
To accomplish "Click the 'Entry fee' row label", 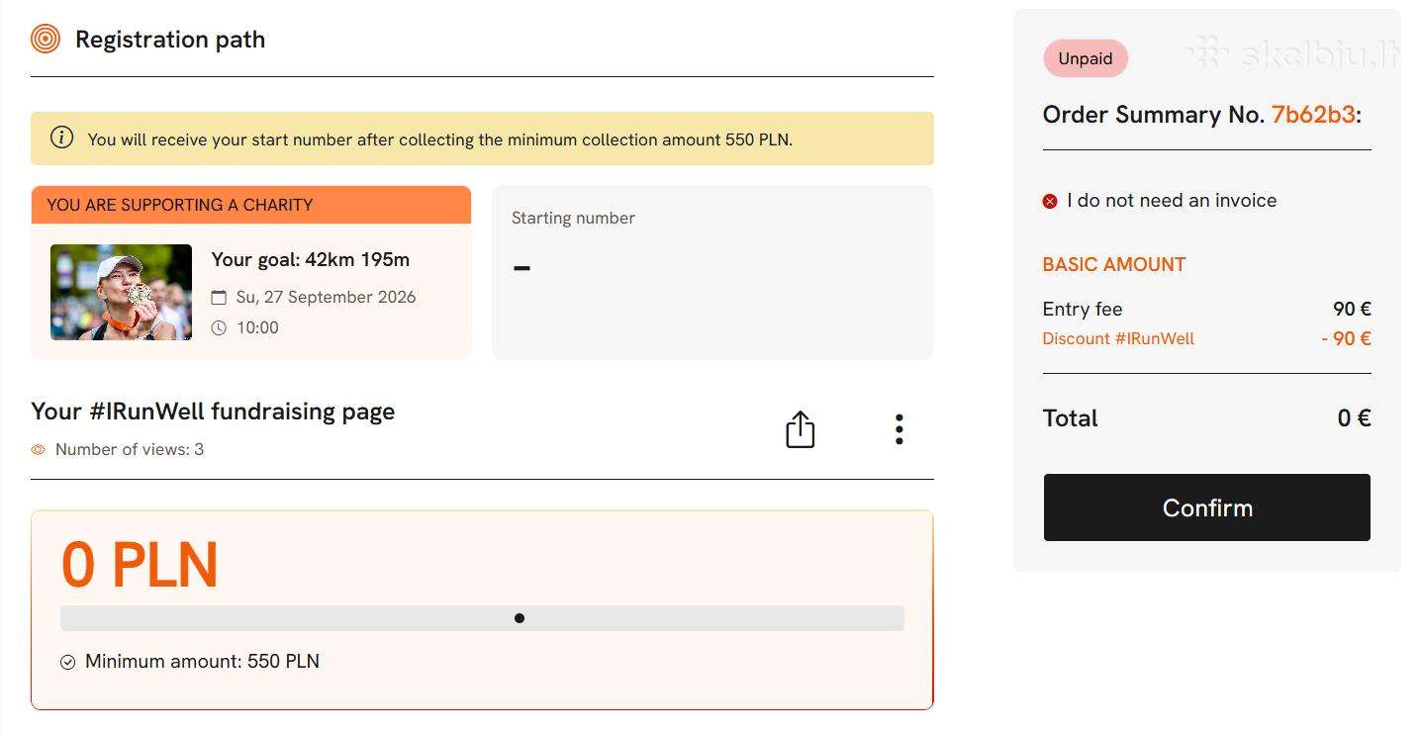I will coord(1083,310).
